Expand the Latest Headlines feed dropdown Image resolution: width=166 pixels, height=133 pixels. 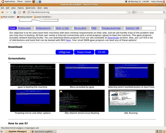pyautogui.click(x=43, y=17)
